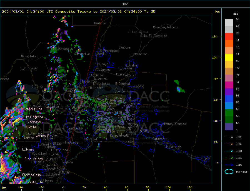Click the C_Guido place label
The height and width of the screenshot is (191, 250).
[37, 86]
